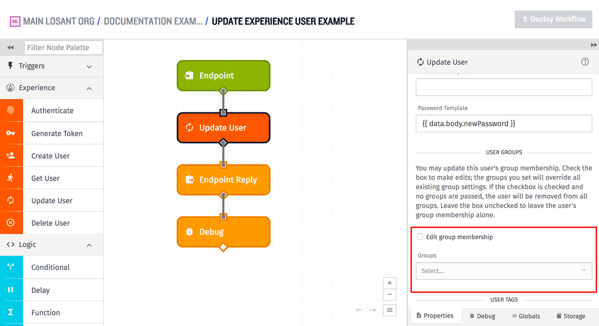
Task: Collapse the right properties panel with the double-arrow icon
Action: point(594,45)
